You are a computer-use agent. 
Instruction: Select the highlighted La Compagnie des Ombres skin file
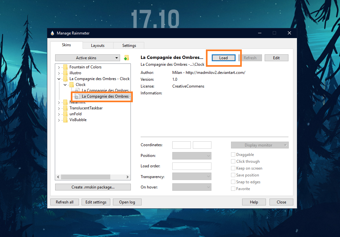[106, 96]
